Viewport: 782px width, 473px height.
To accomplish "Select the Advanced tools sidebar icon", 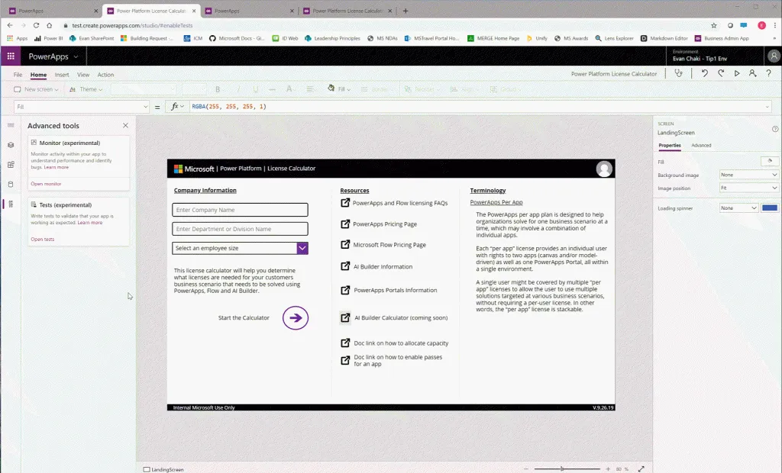I will 11,204.
